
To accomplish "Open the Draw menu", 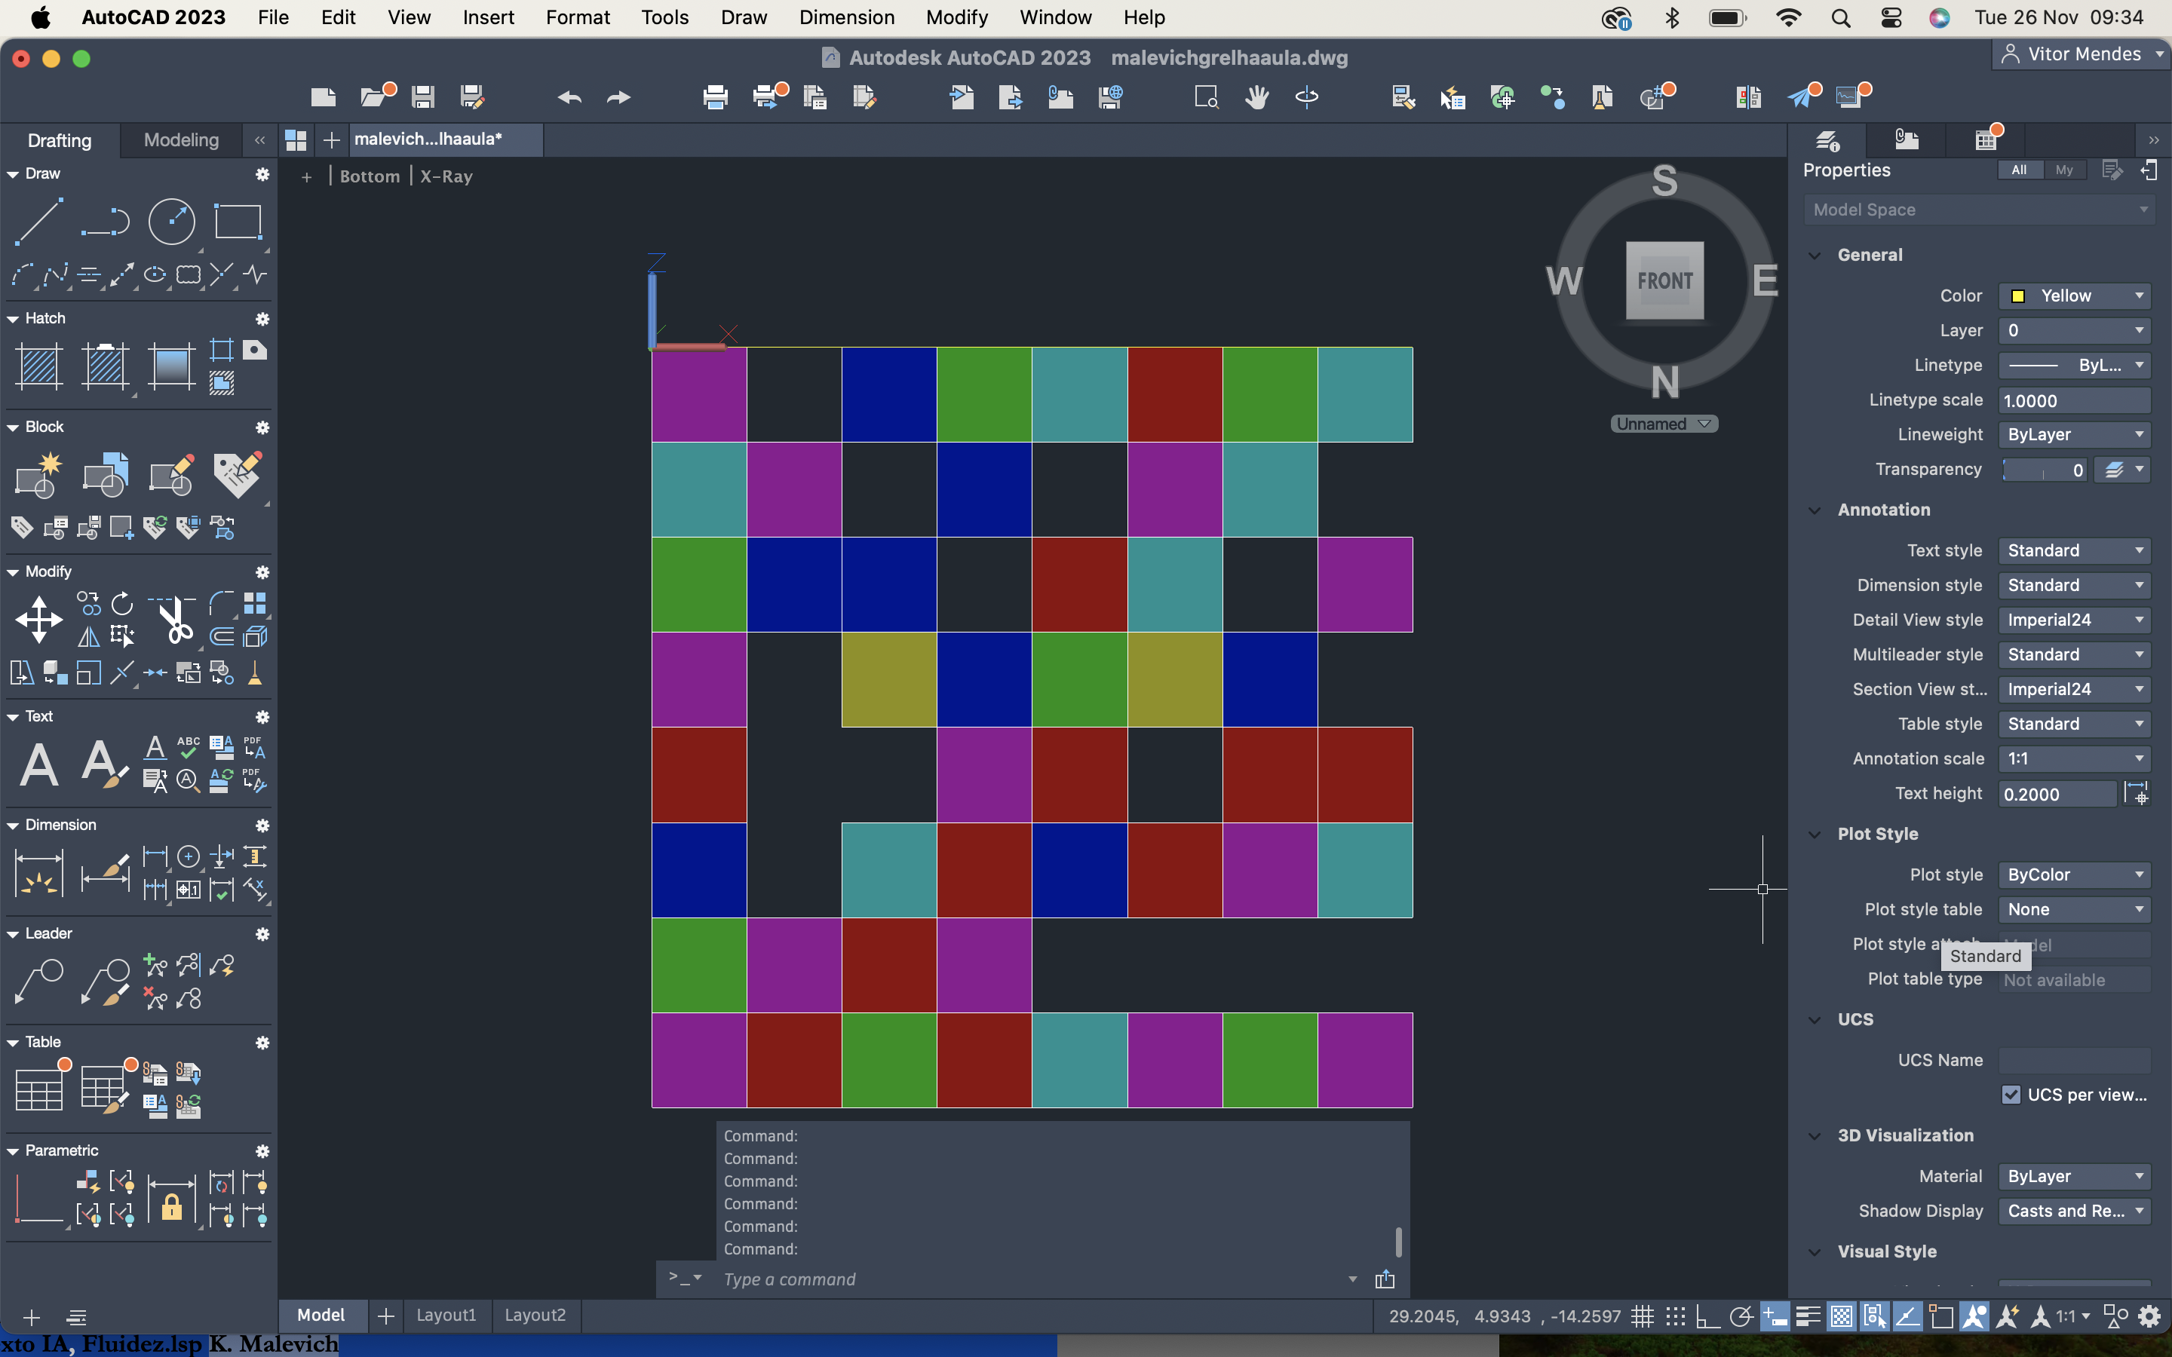I will pos(744,18).
